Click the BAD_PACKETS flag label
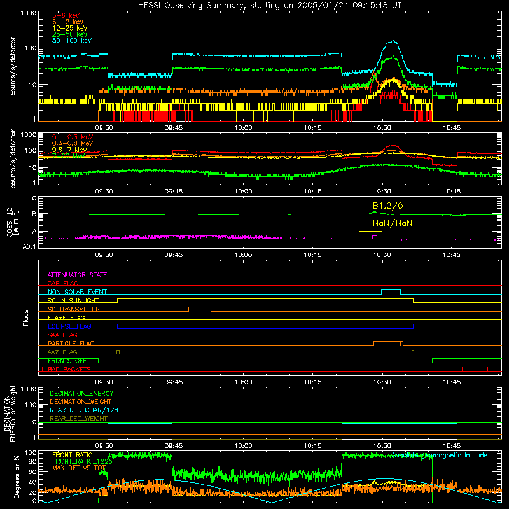This screenshot has height=509, width=509. (69, 369)
